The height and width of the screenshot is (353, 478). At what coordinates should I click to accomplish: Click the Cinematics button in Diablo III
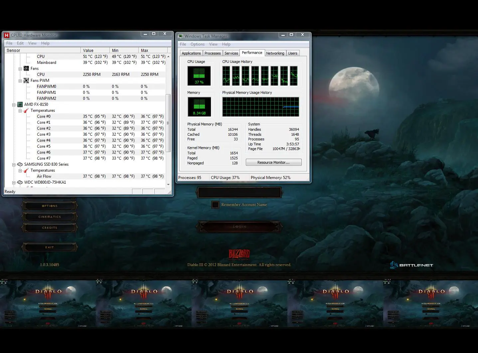pos(50,217)
